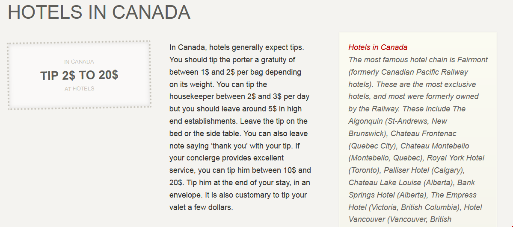
Task: Click the 'TIP 2$ TO 20$' callout text
Action: pos(79,76)
